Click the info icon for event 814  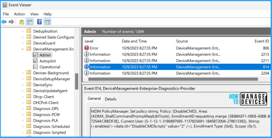click(86, 67)
